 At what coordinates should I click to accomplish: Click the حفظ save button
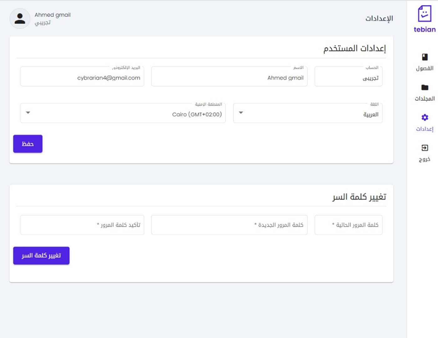28,144
